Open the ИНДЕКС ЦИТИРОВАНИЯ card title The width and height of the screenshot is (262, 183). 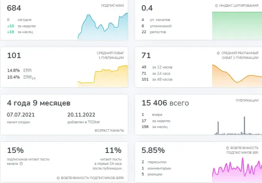click(x=239, y=6)
